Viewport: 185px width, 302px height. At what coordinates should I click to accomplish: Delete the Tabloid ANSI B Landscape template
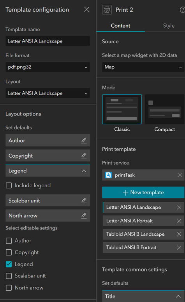179,234
